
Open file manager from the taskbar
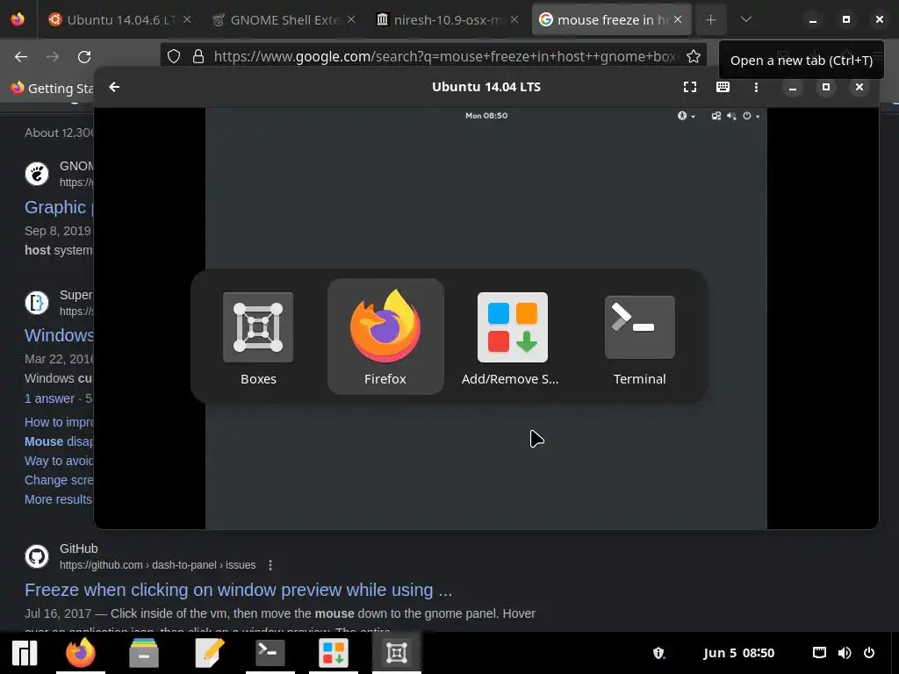(144, 653)
